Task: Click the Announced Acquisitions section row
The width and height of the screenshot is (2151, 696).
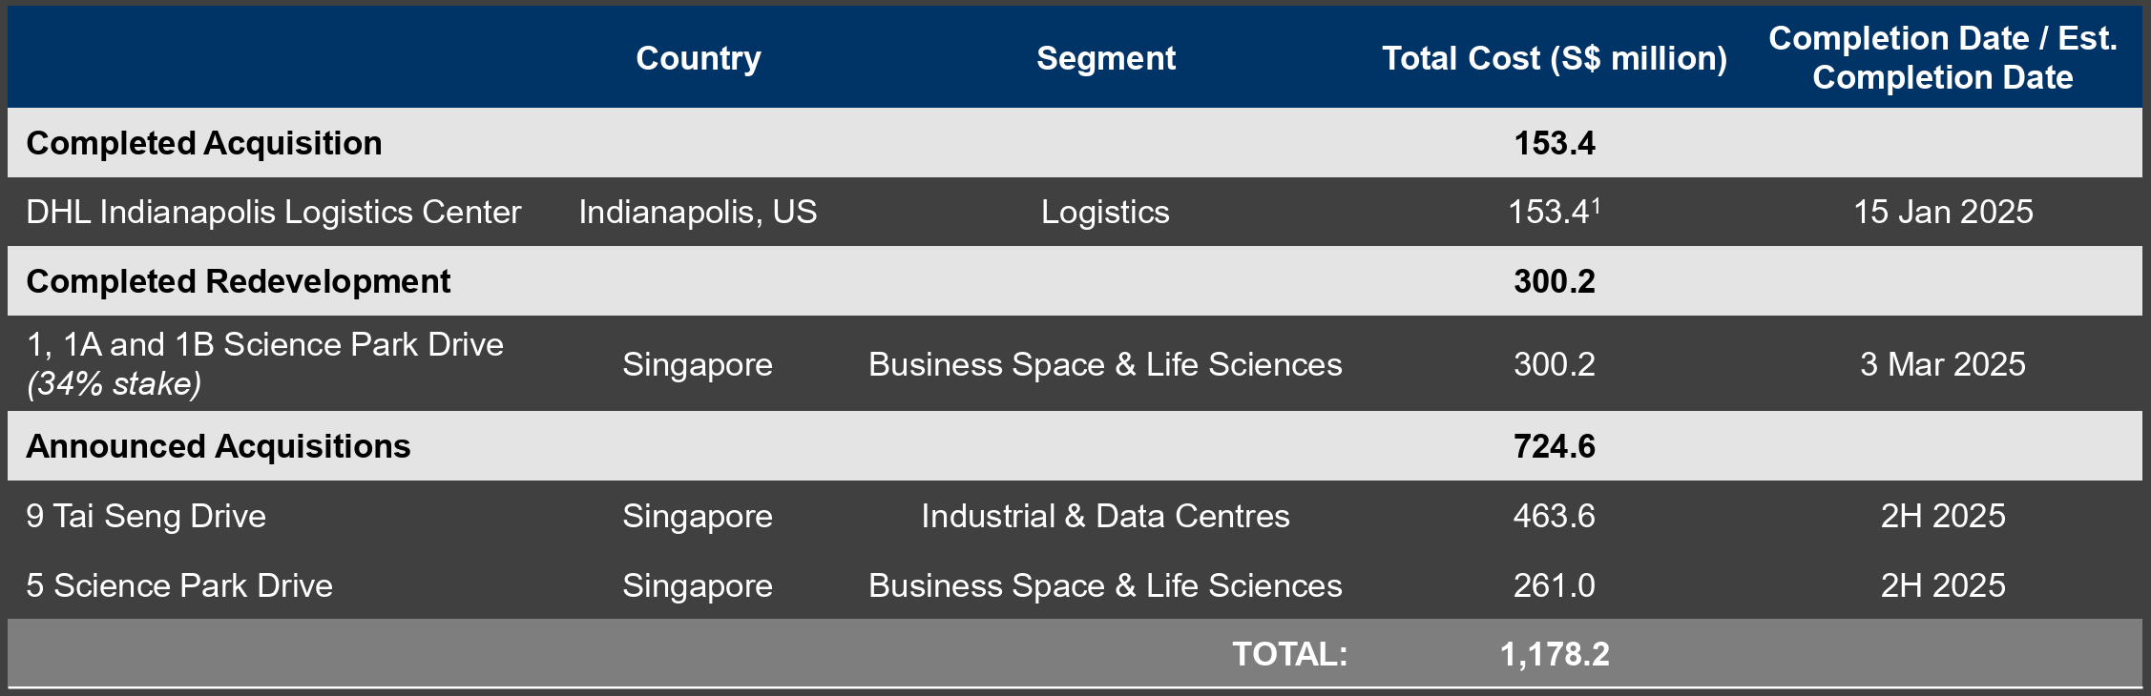Action: tap(1075, 446)
